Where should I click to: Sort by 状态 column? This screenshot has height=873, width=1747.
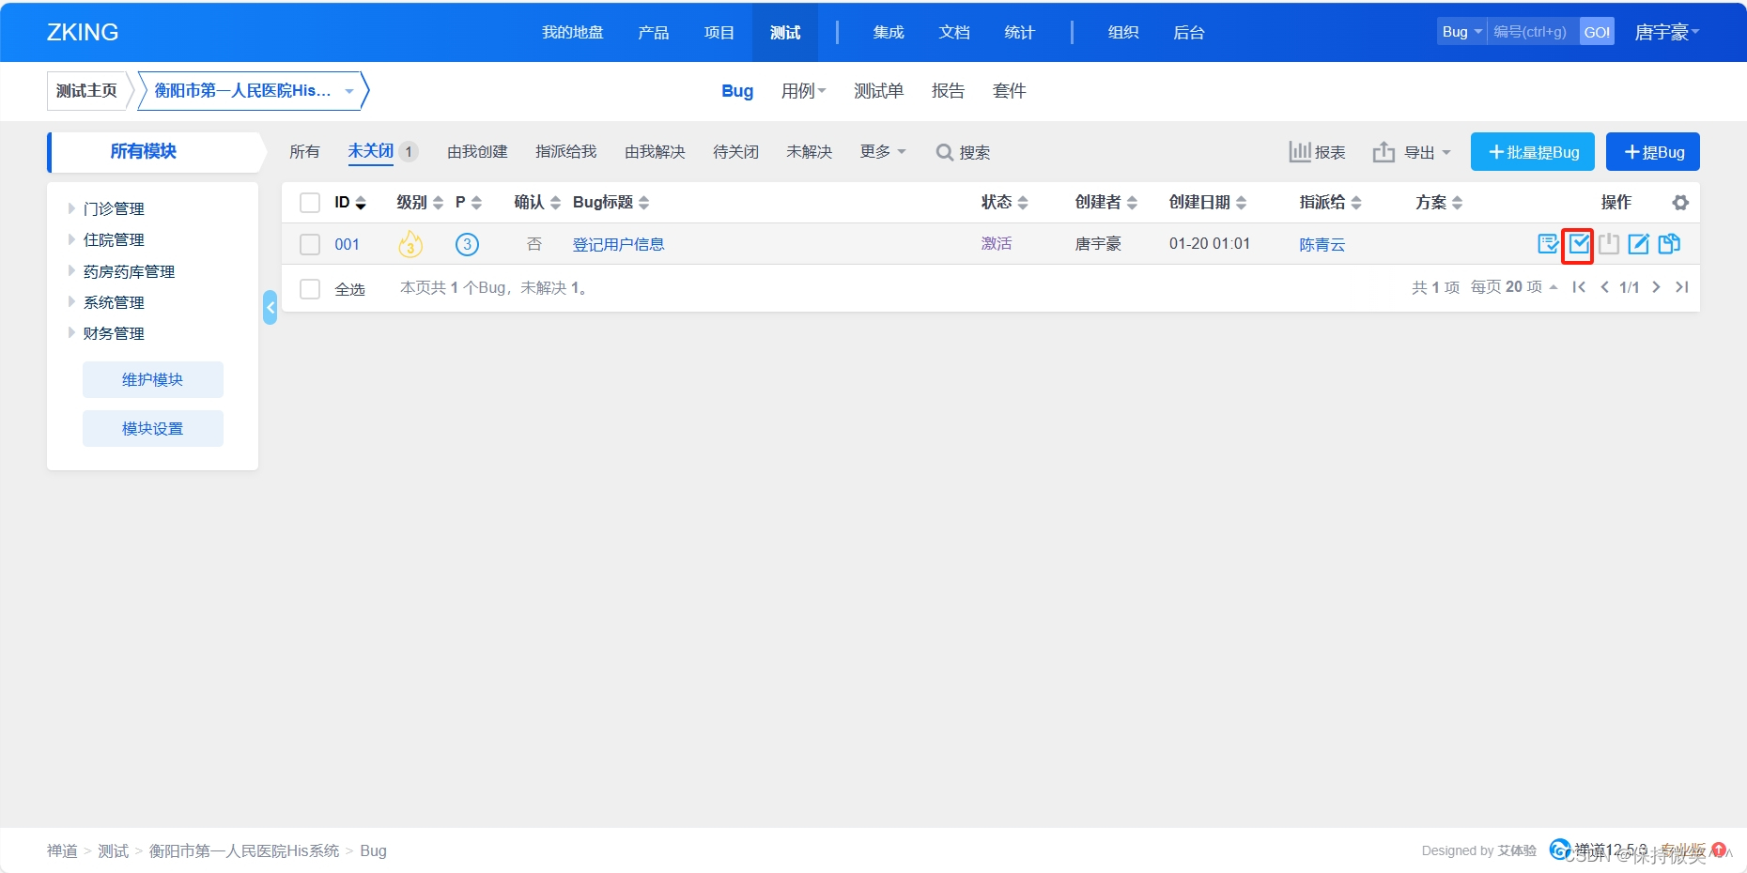pyautogui.click(x=1004, y=202)
